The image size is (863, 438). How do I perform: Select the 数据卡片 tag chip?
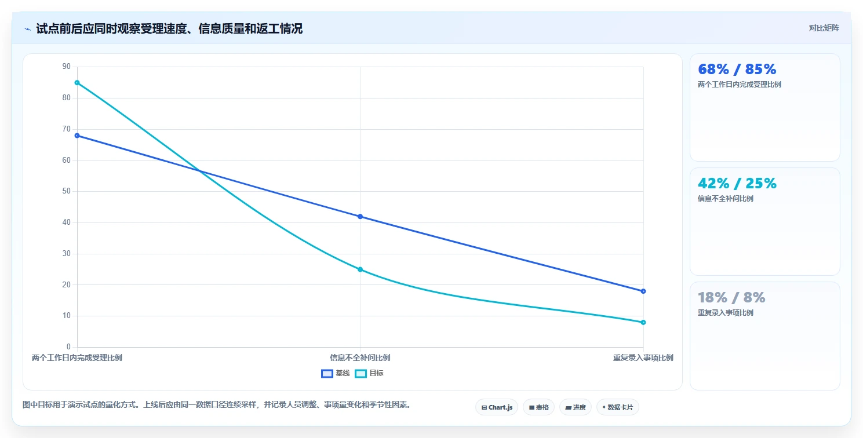[618, 407]
